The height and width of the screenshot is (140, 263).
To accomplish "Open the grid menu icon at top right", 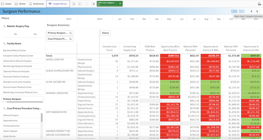I will [259, 4].
